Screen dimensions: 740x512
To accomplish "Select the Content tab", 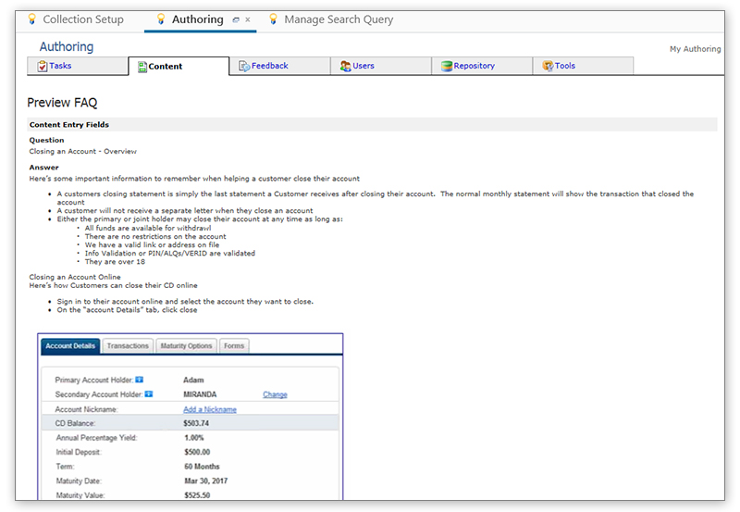I will [x=166, y=67].
